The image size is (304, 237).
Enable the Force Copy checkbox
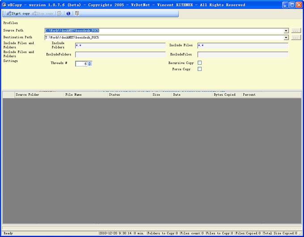click(199, 69)
